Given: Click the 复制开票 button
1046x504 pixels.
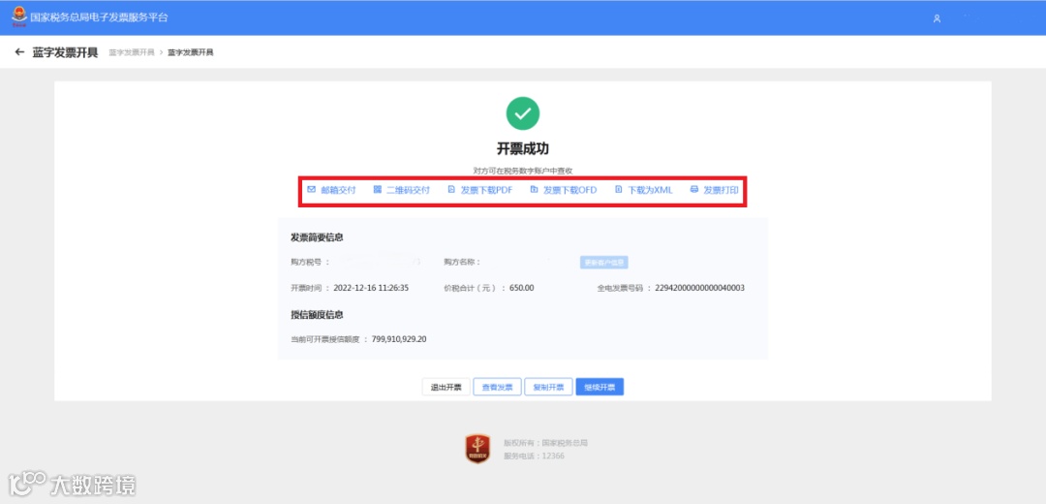Looking at the screenshot, I should pyautogui.click(x=548, y=387).
